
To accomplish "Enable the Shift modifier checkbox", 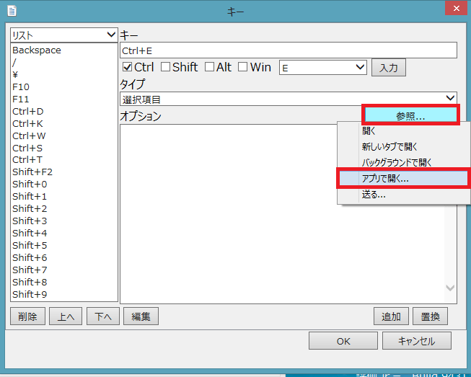I will 165,67.
